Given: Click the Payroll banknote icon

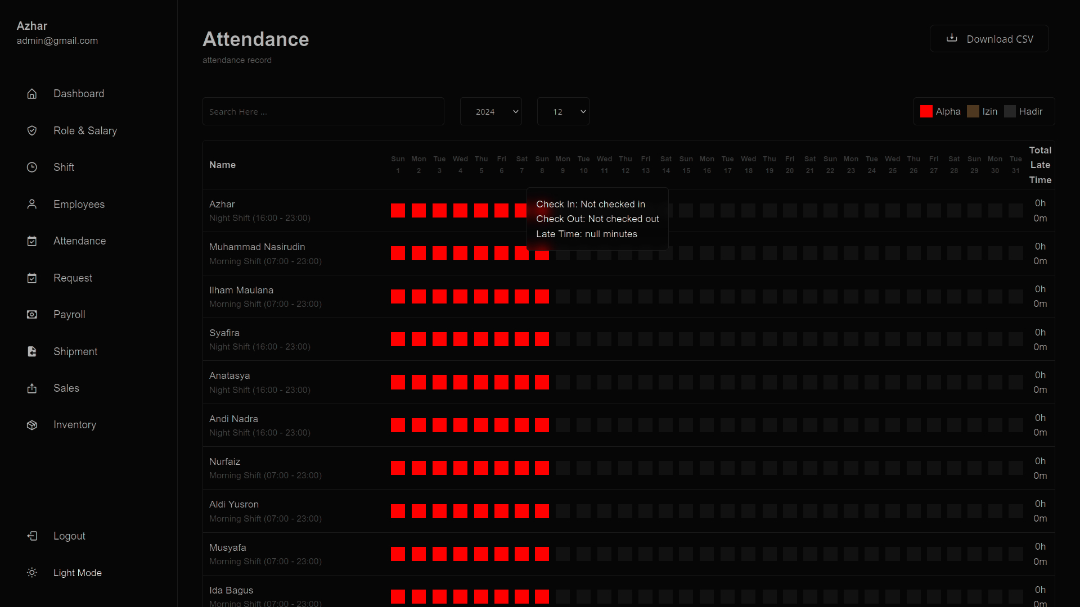Looking at the screenshot, I should 32,315.
